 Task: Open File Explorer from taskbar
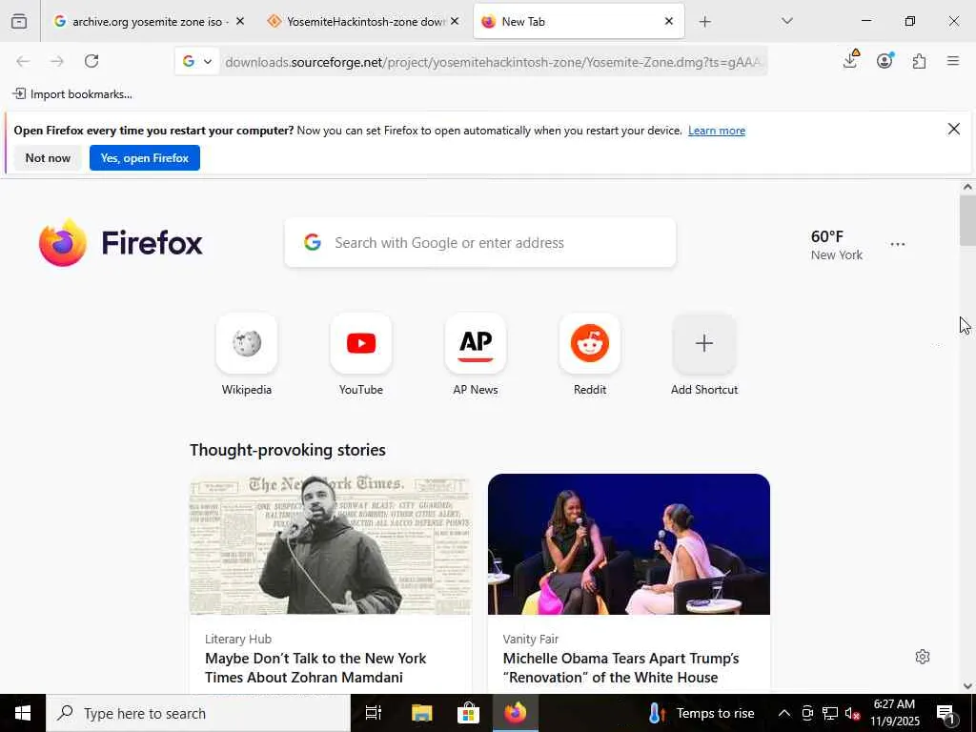click(421, 713)
